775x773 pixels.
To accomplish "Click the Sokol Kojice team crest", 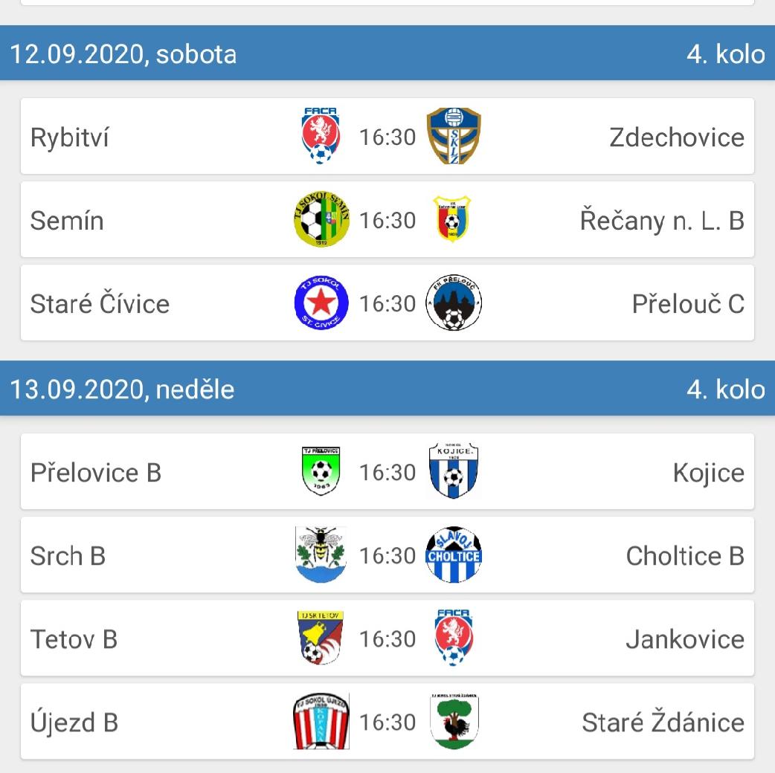I will pyautogui.click(x=454, y=471).
